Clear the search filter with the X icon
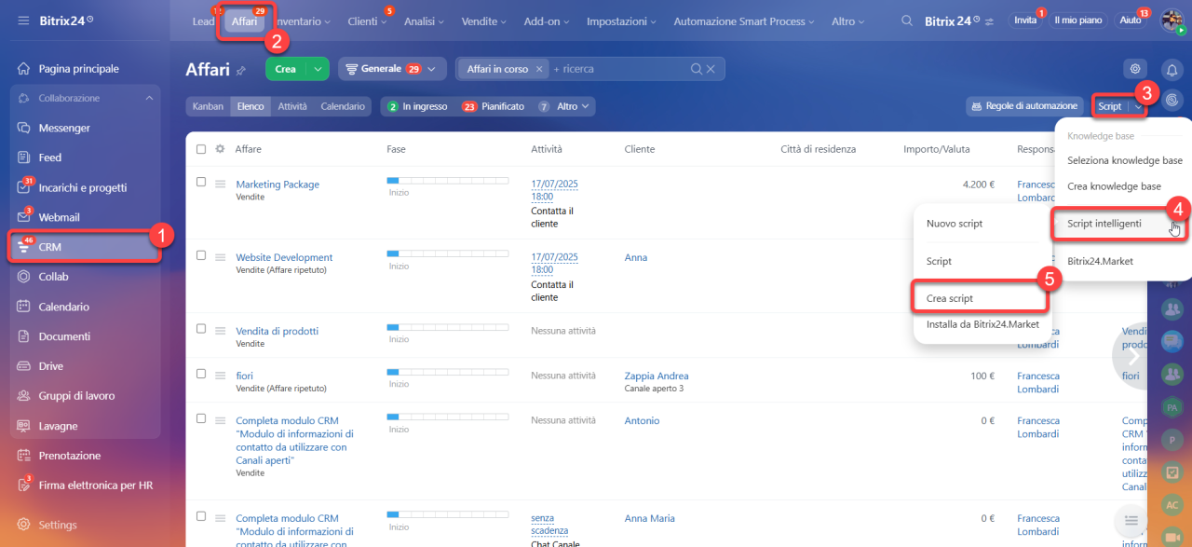Image resolution: width=1192 pixels, height=547 pixels. [711, 69]
